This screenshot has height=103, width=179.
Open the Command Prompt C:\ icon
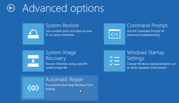[114, 34]
